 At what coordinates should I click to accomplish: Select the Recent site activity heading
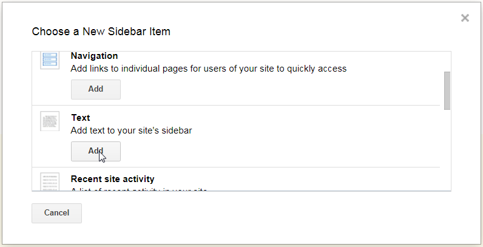point(112,179)
